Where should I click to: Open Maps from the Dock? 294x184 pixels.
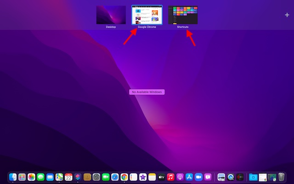59,177
